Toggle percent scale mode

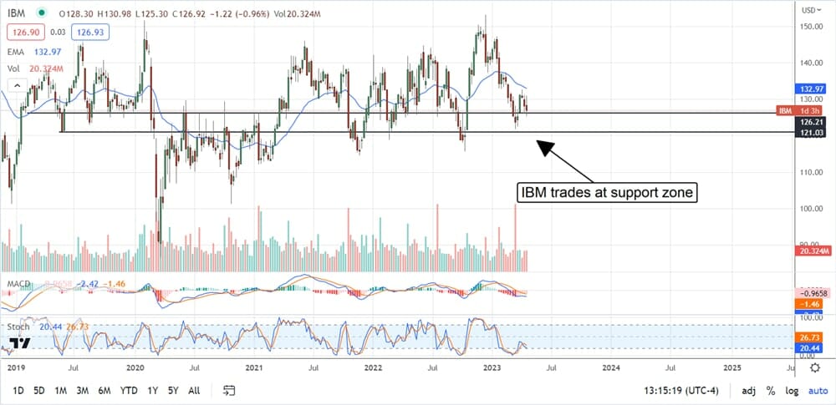(770, 391)
